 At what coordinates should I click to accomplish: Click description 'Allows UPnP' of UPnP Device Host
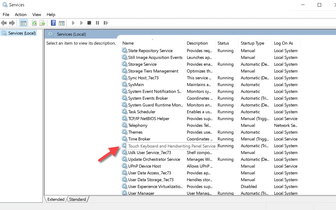coord(200,166)
